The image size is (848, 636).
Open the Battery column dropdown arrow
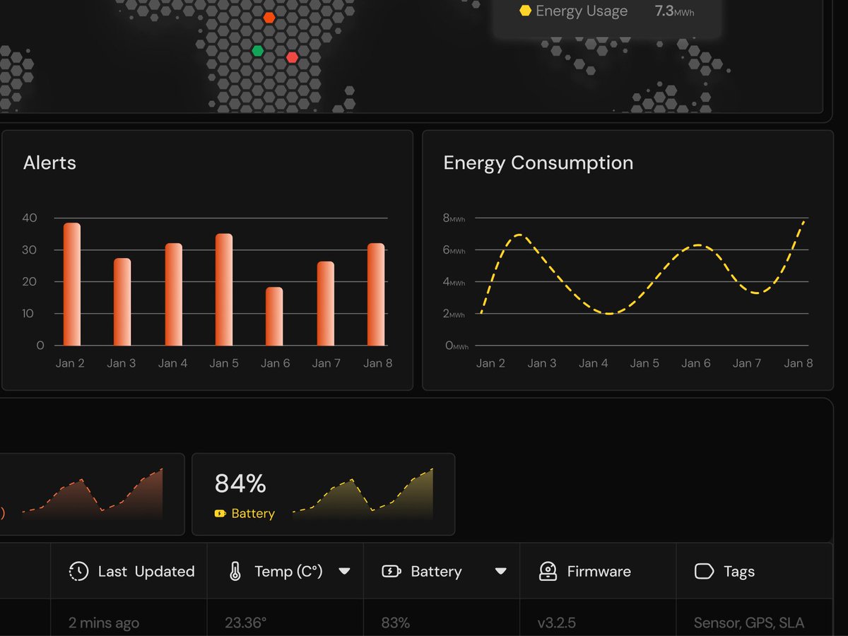click(500, 571)
